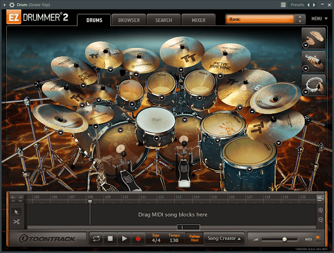Toggle the record button

(x=138, y=238)
